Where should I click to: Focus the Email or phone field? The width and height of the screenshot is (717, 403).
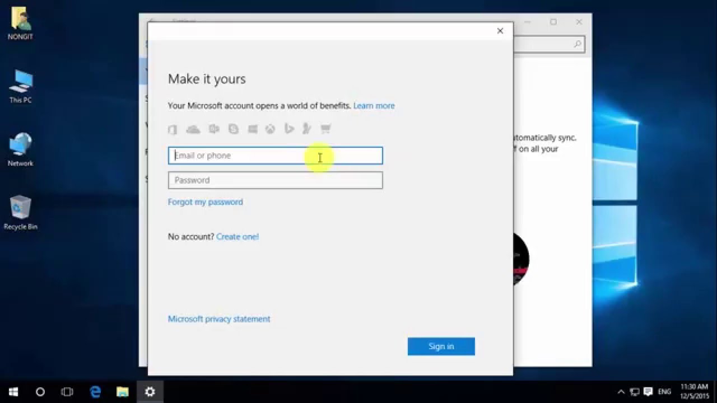tap(275, 156)
